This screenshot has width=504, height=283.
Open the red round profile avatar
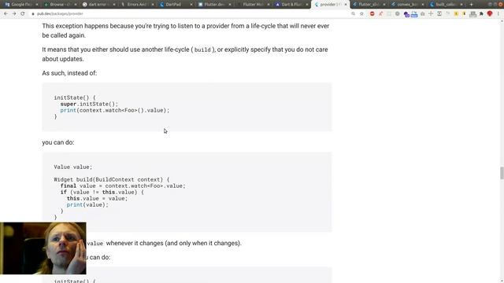pyautogui.click(x=490, y=14)
